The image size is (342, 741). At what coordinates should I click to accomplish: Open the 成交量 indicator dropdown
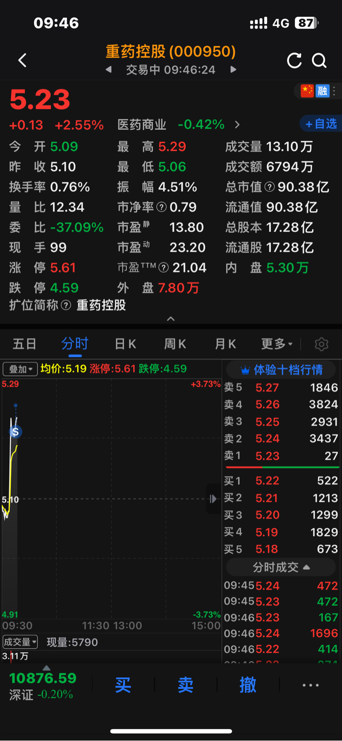pos(20,642)
